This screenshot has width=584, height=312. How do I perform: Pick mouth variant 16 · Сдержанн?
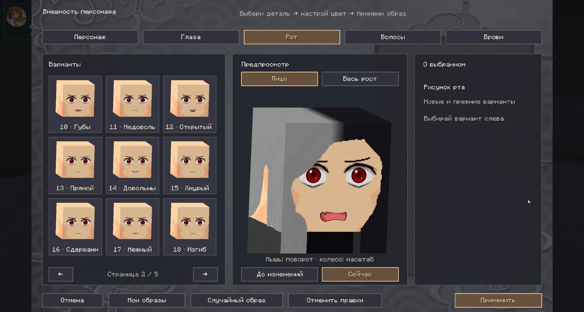pos(75,227)
